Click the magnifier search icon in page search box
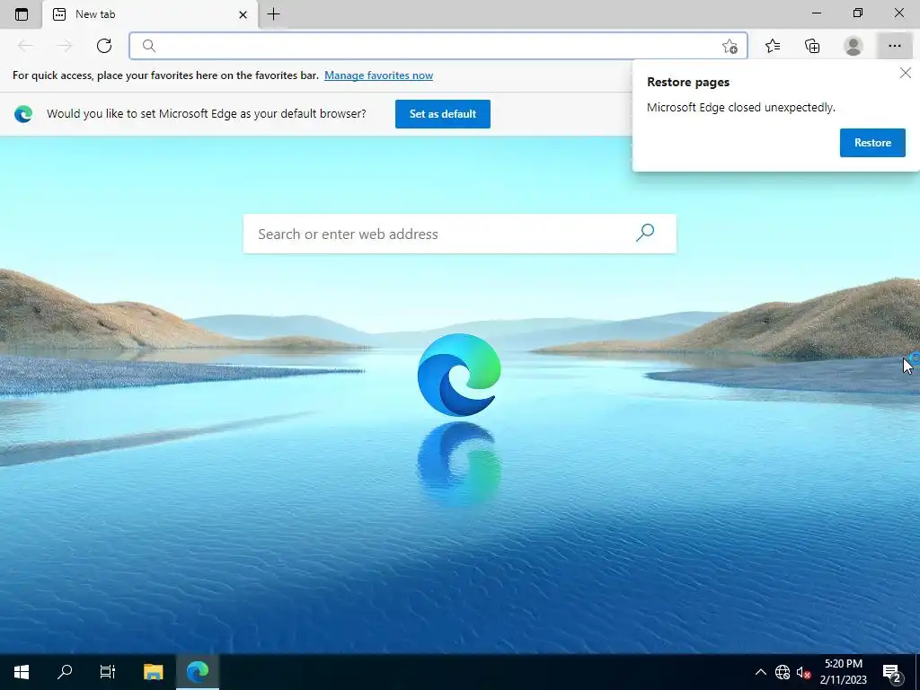This screenshot has width=920, height=690. [645, 233]
